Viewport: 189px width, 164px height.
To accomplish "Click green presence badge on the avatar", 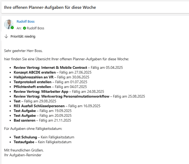I will click(x=12, y=27).
